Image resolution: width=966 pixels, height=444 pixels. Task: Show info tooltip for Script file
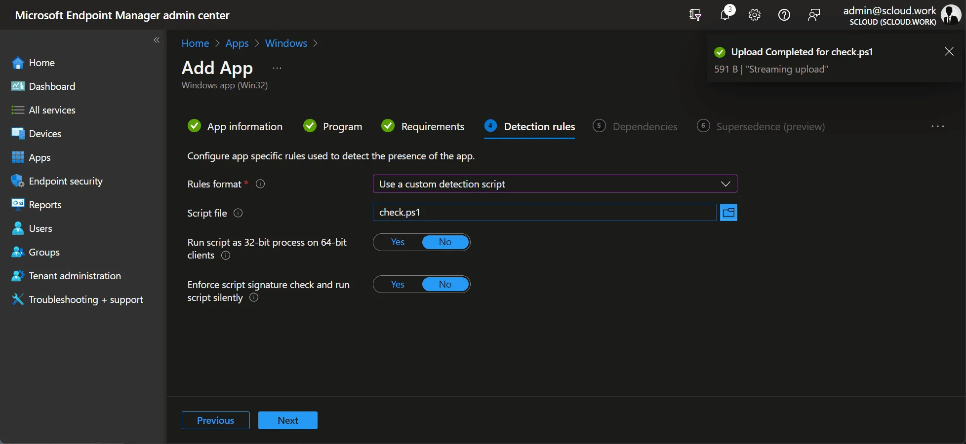(238, 213)
